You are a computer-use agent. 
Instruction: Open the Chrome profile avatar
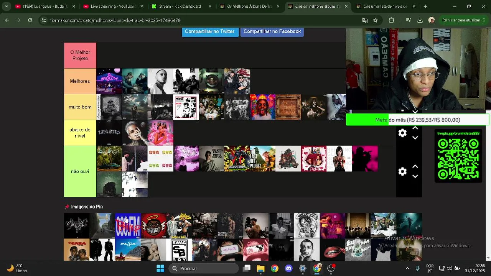click(432, 20)
